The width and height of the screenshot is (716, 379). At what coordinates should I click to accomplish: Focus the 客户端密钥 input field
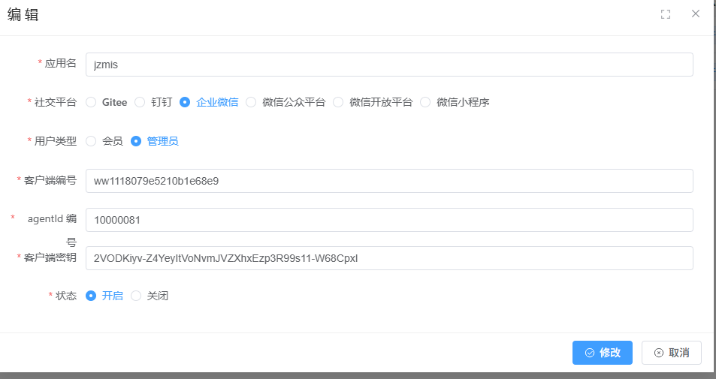point(388,258)
